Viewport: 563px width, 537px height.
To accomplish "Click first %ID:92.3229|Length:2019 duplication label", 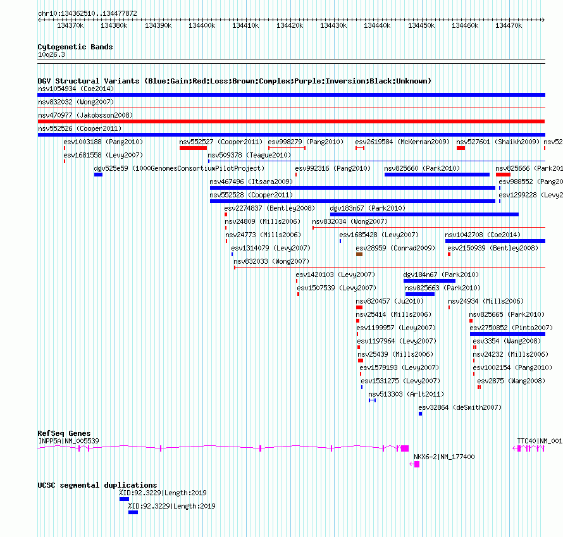I will coord(163,493).
